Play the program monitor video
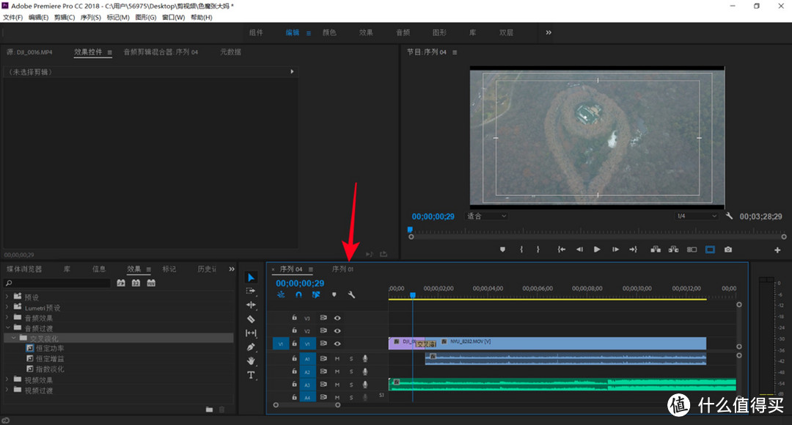This screenshot has width=792, height=425. point(597,250)
